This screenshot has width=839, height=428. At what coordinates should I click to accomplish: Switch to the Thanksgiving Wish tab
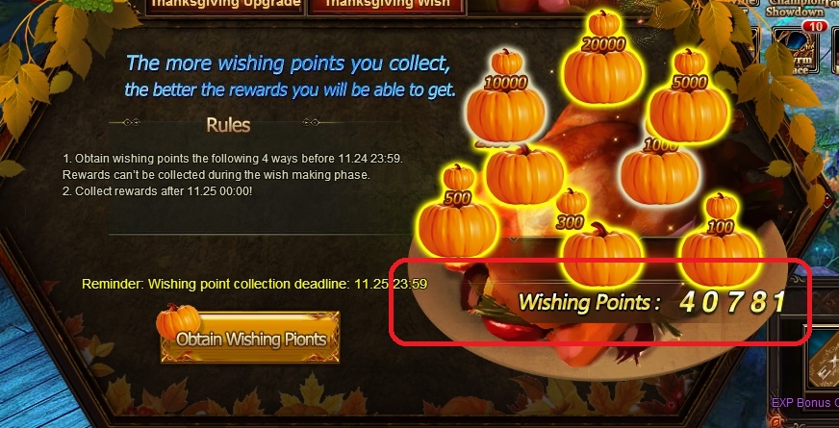[x=387, y=6]
